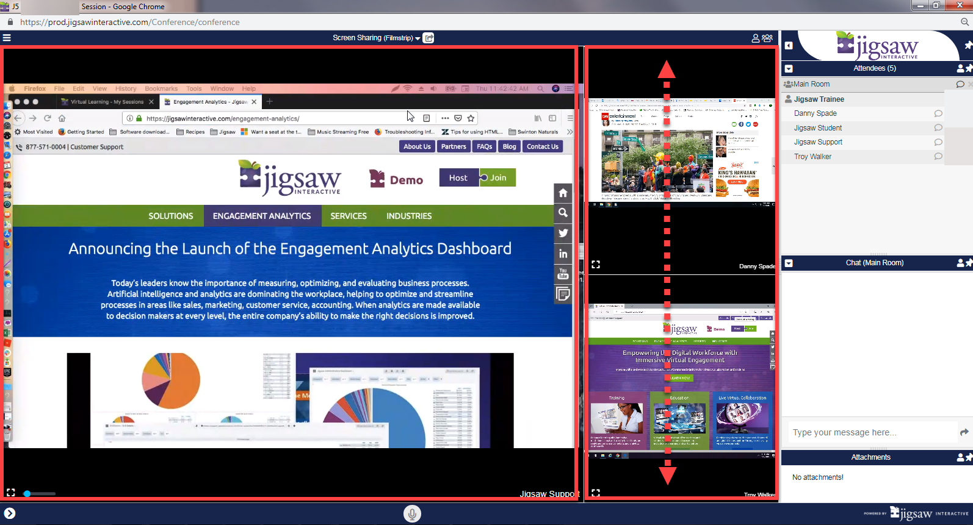Collapse the right sidebar with left arrow
Viewport: 973px width, 525px height.
pyautogui.click(x=789, y=46)
